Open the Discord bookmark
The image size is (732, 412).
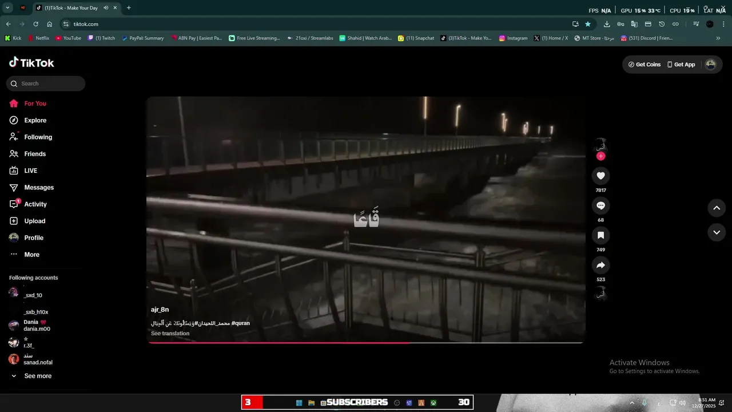[646, 38]
